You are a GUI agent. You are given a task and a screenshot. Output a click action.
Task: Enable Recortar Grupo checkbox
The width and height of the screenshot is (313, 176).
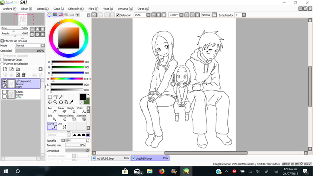click(x=2, y=60)
